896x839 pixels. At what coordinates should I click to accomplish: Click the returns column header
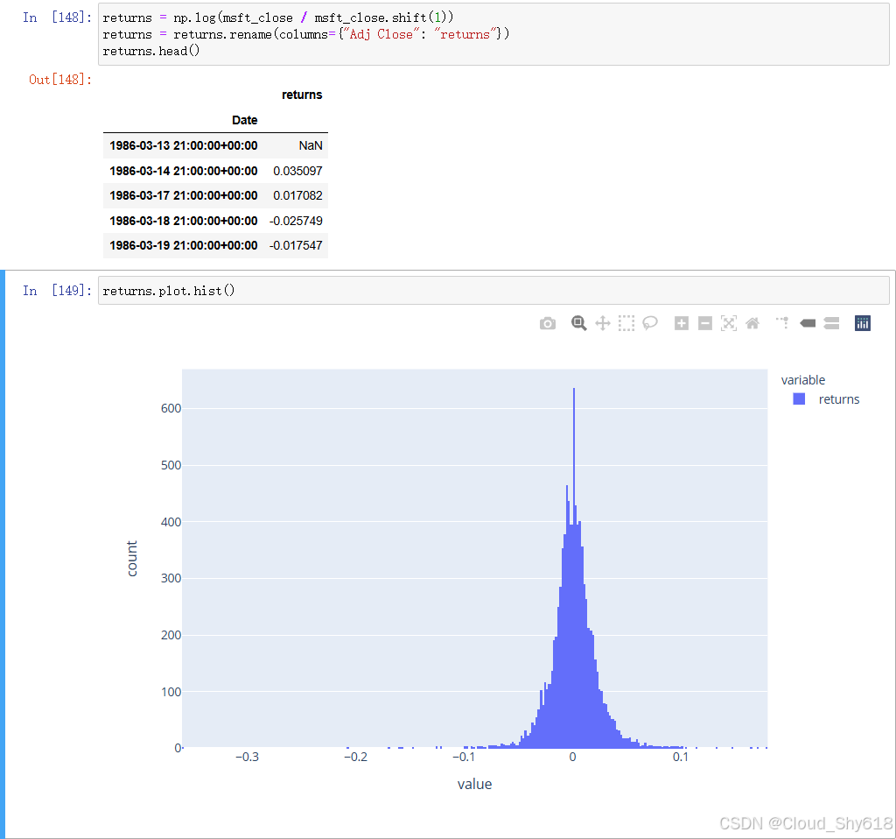coord(302,95)
